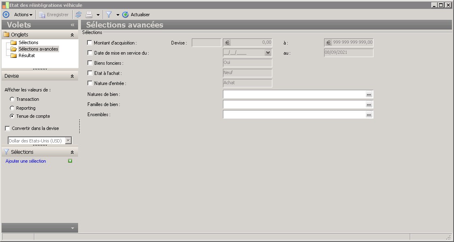
Task: Open Familles de bien browse ellipsis button
Action: (x=369, y=104)
